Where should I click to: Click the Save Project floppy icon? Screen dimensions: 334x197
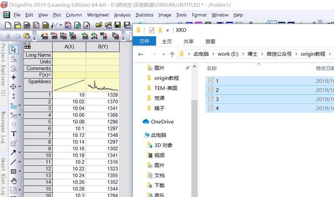pos(117,25)
